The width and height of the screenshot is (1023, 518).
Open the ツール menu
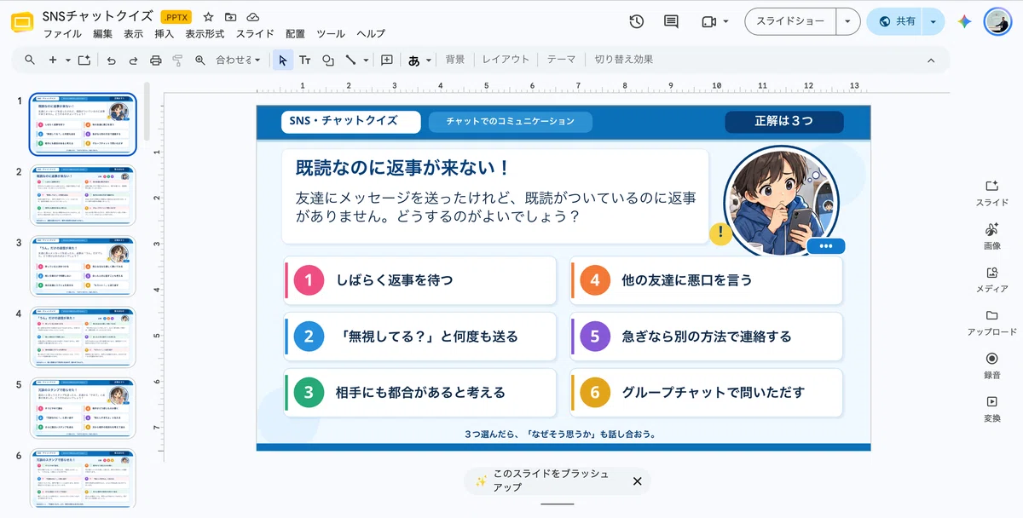pos(330,34)
